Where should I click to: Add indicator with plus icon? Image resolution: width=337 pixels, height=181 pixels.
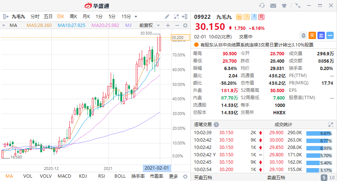pyautogui.click(x=168, y=25)
